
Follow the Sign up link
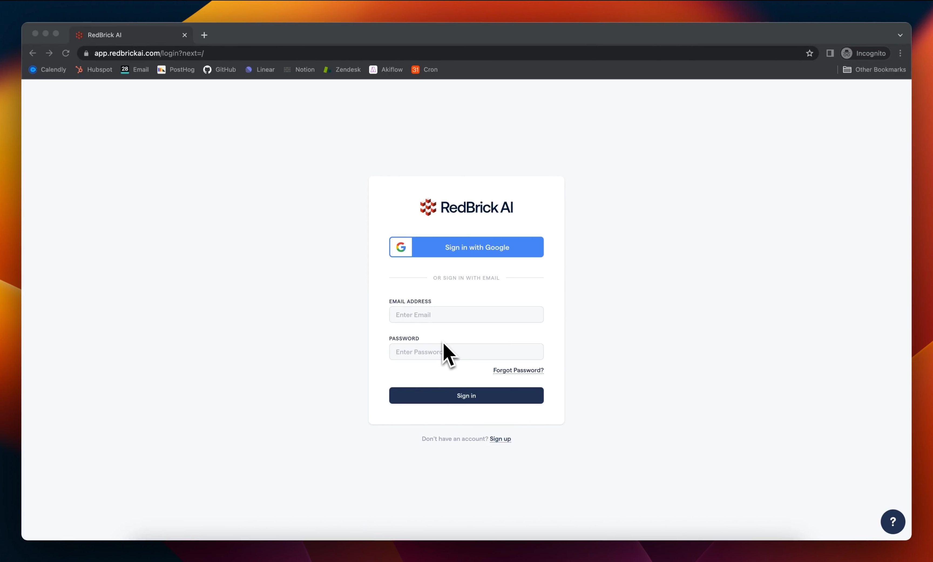(x=500, y=439)
